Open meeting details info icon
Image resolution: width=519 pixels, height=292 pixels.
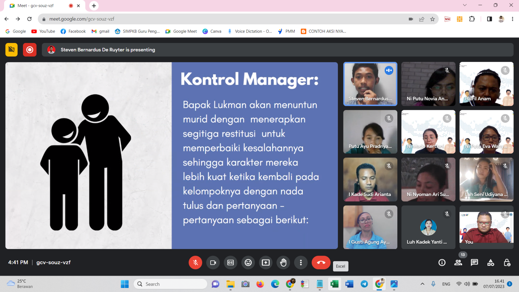click(x=442, y=263)
